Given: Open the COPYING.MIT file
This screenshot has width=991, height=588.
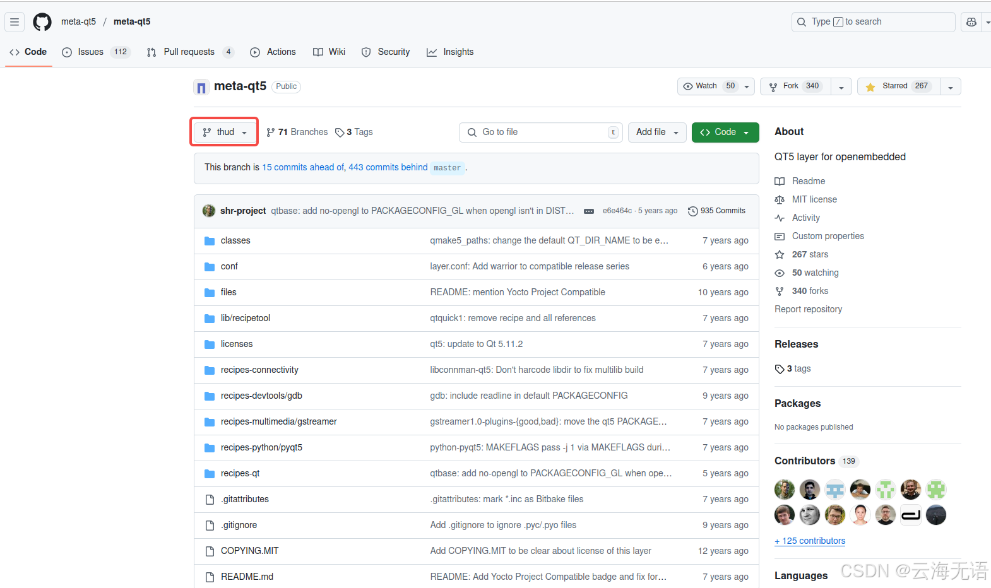Looking at the screenshot, I should [x=249, y=551].
